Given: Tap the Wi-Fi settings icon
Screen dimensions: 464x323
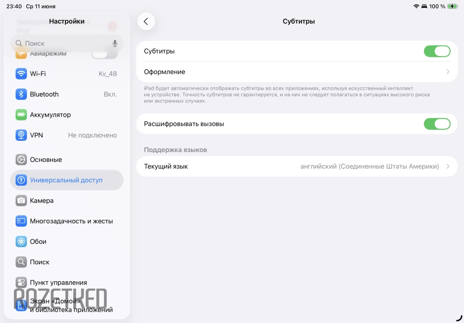Looking at the screenshot, I should pyautogui.click(x=21, y=74).
